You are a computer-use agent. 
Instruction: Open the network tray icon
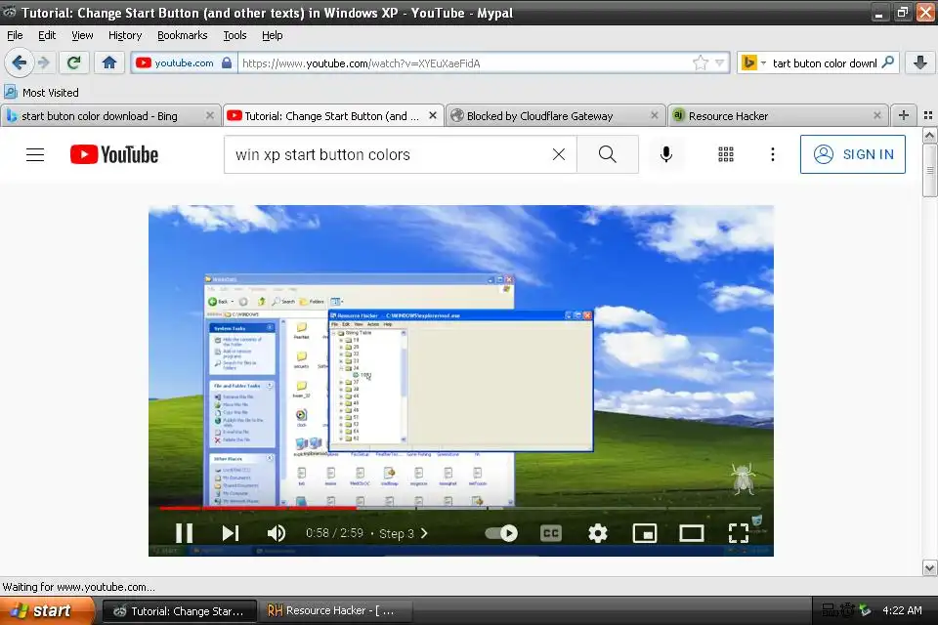(x=830, y=610)
